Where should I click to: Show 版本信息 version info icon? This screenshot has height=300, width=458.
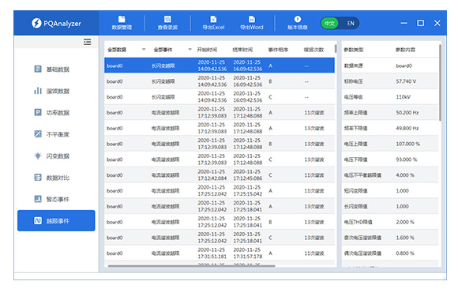pos(298,23)
